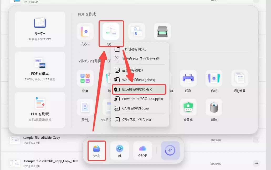Click the 2025/07 date text

tap(216, 140)
